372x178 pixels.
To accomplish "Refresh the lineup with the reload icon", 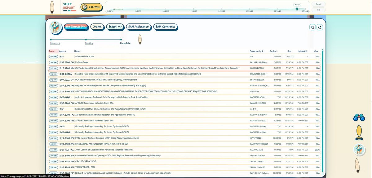I will pyautogui.click(x=320, y=27).
